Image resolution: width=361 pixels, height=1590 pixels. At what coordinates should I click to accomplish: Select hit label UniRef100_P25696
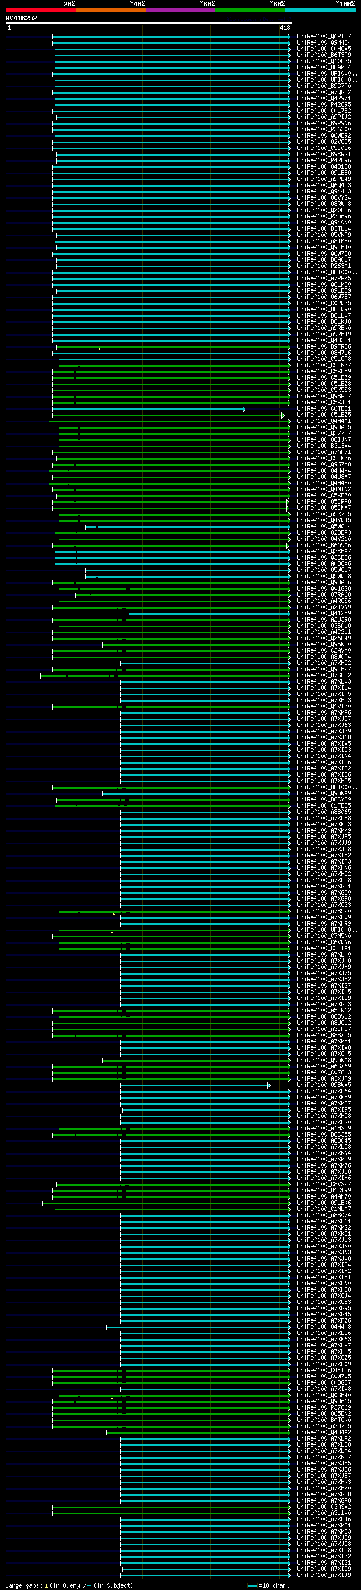(x=324, y=217)
